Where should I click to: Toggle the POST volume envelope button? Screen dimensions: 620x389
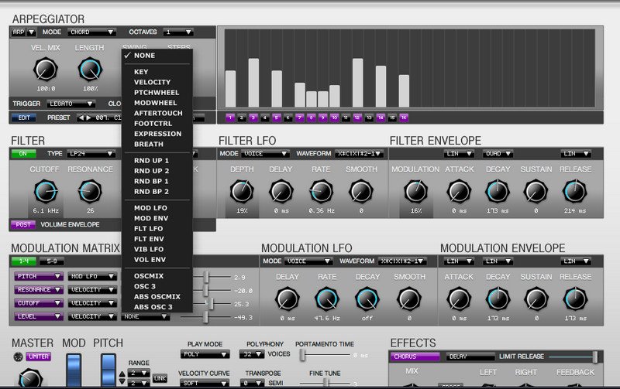click(22, 225)
